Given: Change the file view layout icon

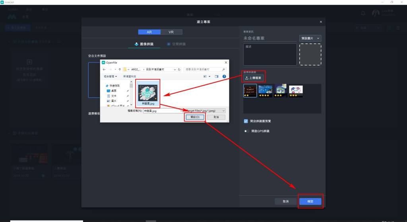Looking at the screenshot, I should tap(205, 76).
